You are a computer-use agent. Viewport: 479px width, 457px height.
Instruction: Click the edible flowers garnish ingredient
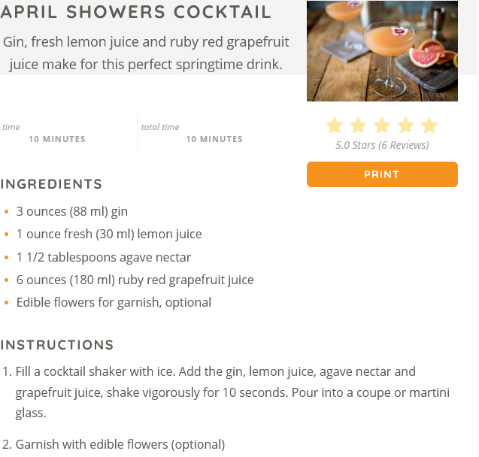coord(114,302)
